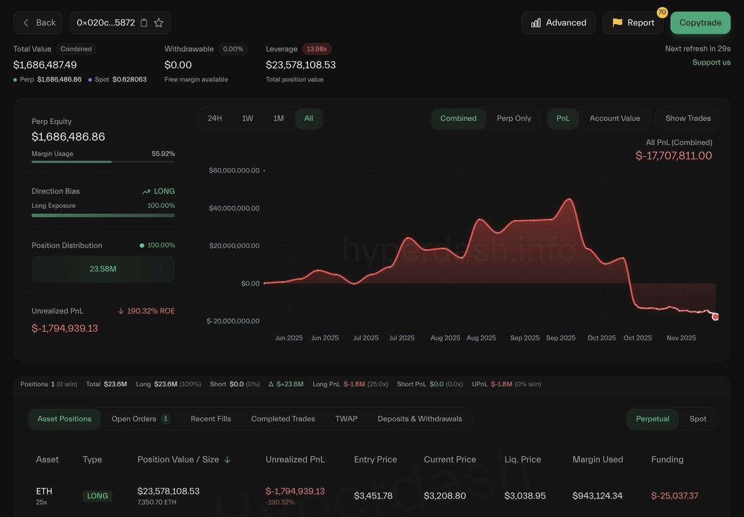Click the red endpoint marker on chart
The image size is (744, 517).
point(715,317)
